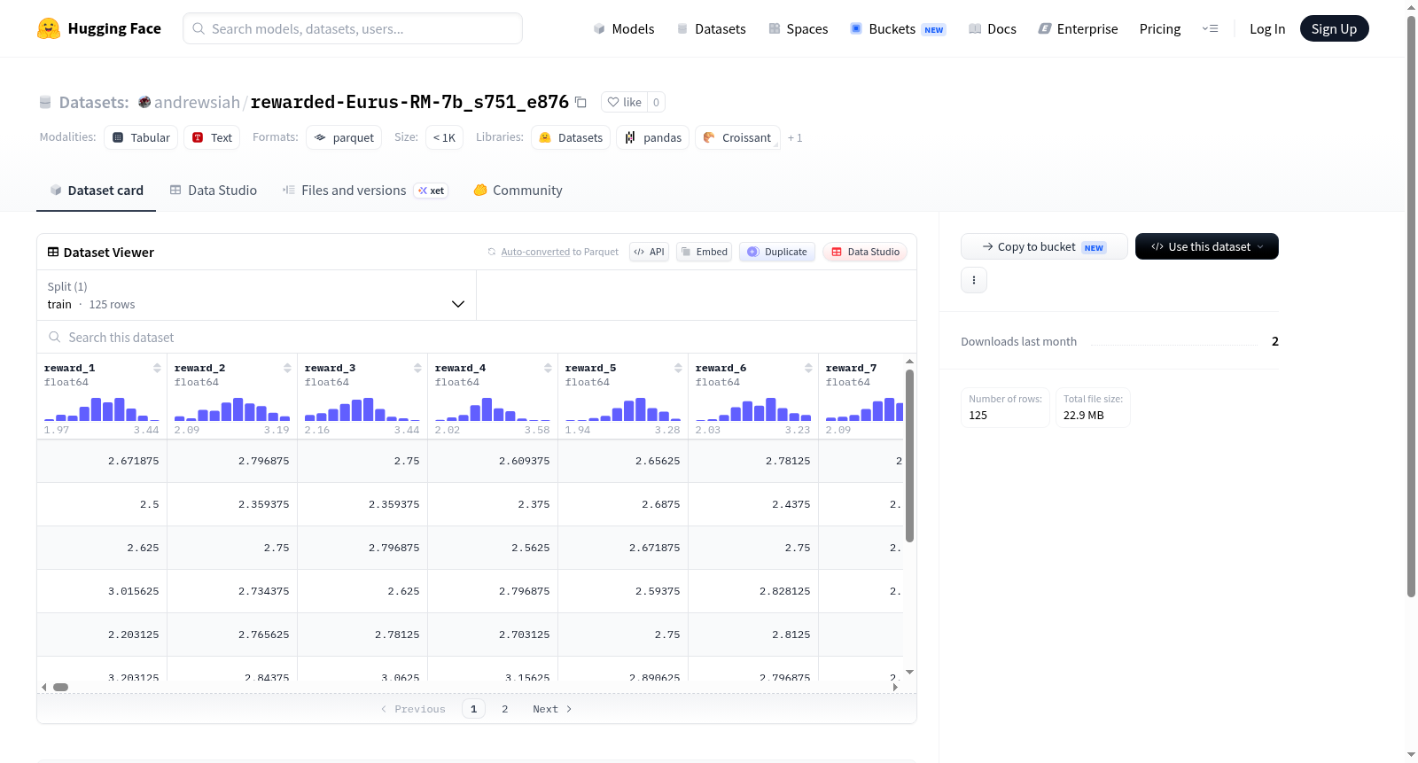Click the page's vertical scrollbar
The image size is (1418, 763).
(x=1411, y=306)
